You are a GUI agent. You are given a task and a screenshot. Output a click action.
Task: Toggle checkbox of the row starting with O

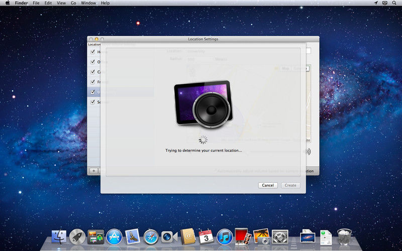click(x=92, y=62)
